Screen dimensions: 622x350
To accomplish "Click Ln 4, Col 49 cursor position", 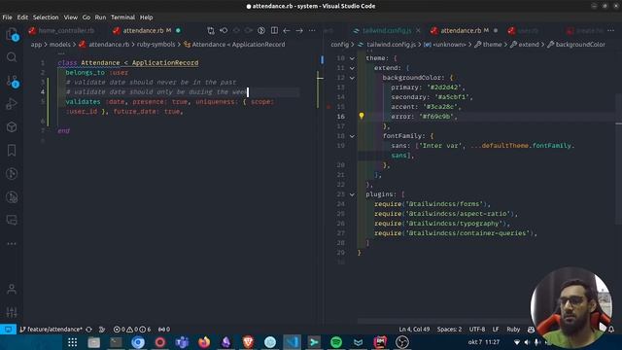I will [x=414, y=330].
